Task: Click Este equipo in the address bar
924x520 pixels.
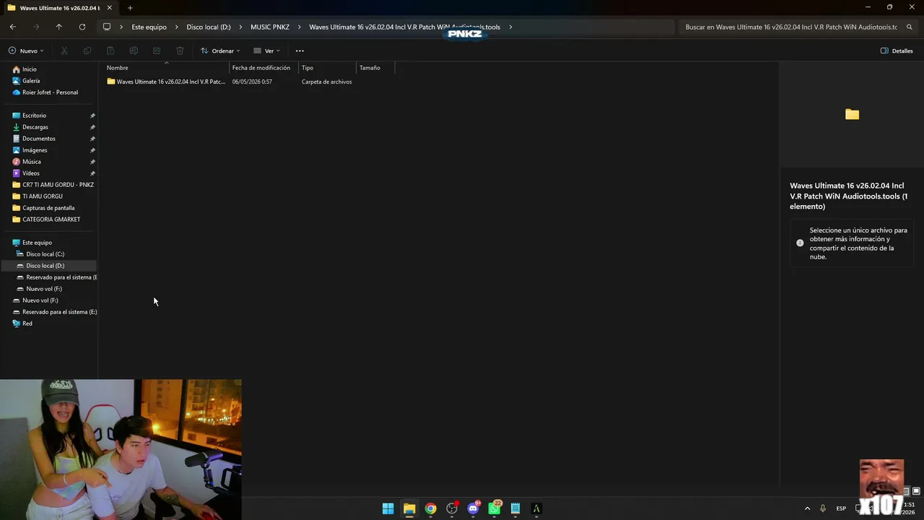Action: tap(149, 27)
